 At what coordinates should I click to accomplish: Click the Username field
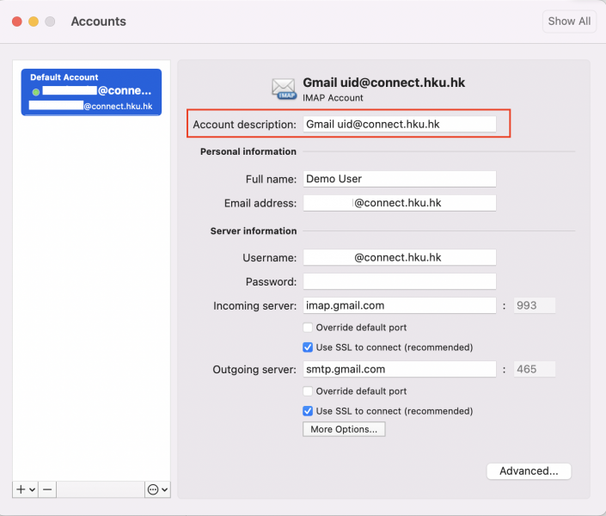(x=399, y=257)
